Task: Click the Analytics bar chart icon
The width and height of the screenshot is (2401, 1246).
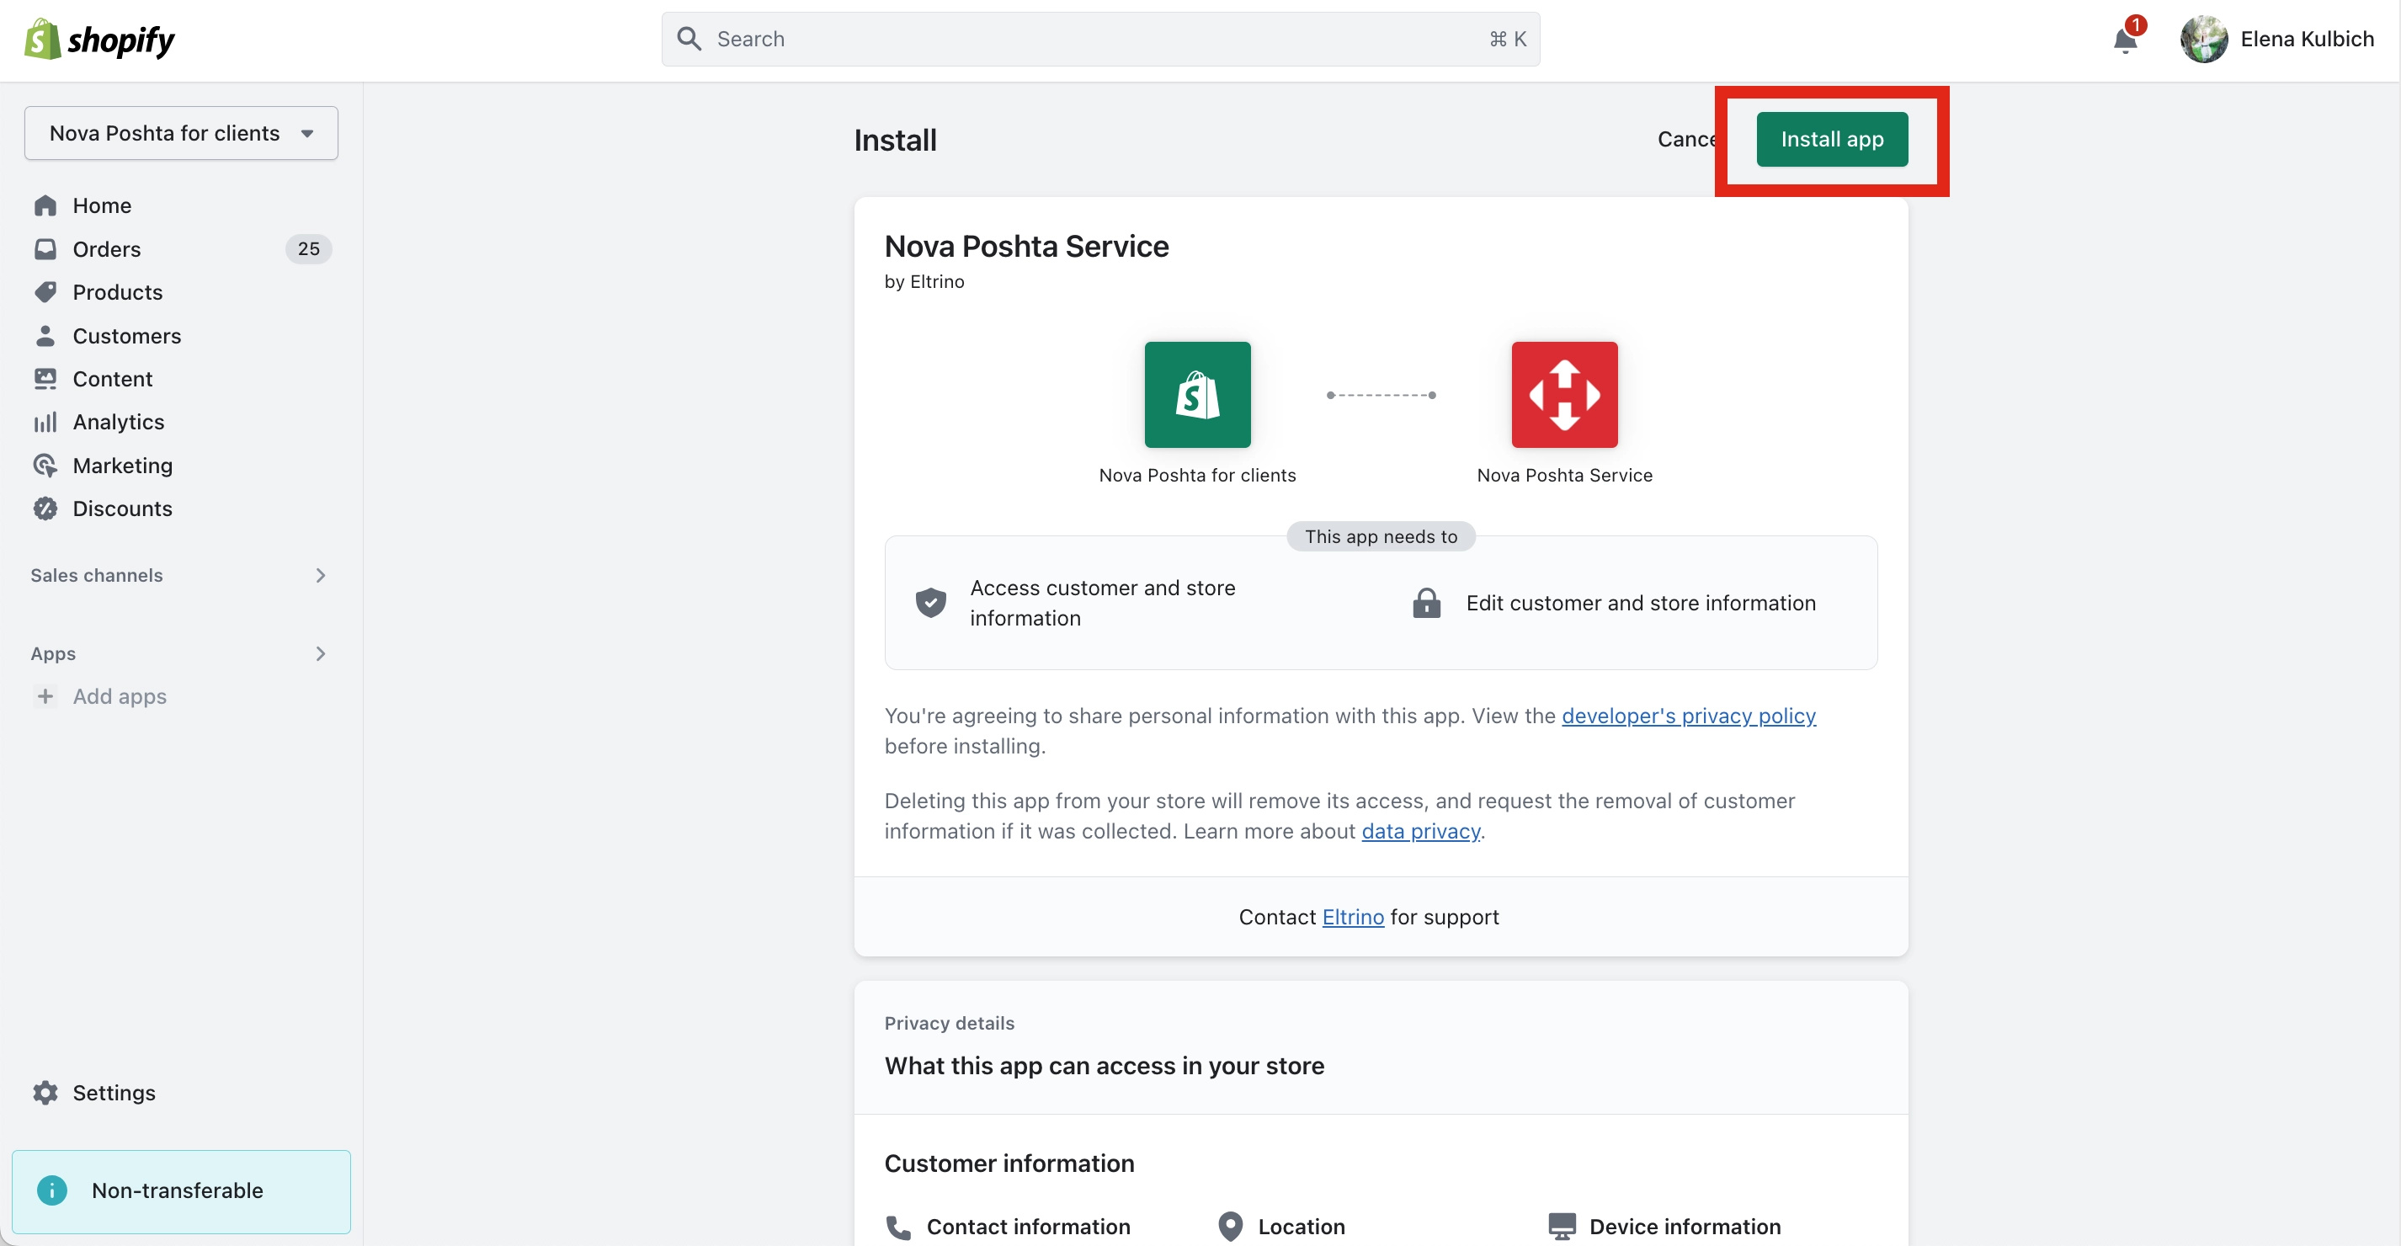Action: [x=45, y=422]
